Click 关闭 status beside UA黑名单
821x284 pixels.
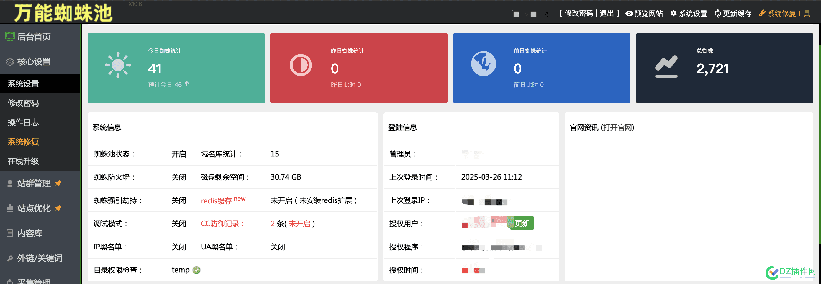[x=278, y=247]
